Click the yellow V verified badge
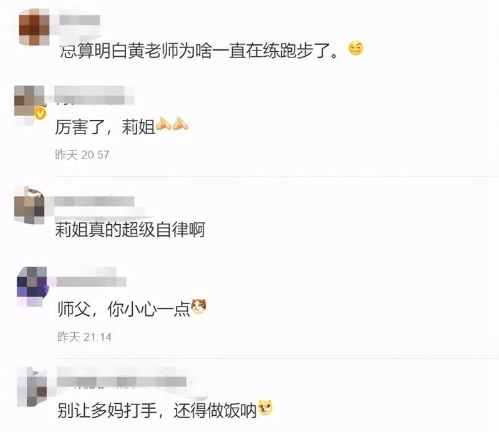 [41, 114]
